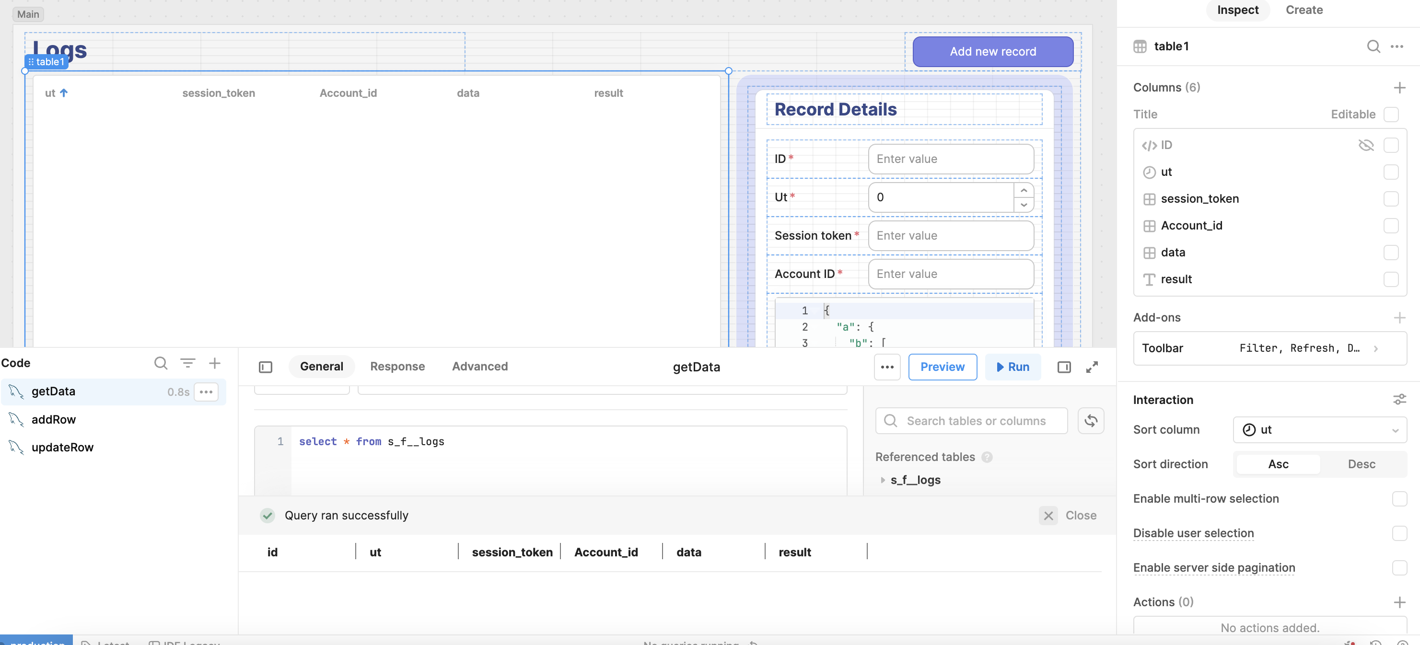Sort by the ut column arrow
This screenshot has height=645, width=1420.
[64, 93]
